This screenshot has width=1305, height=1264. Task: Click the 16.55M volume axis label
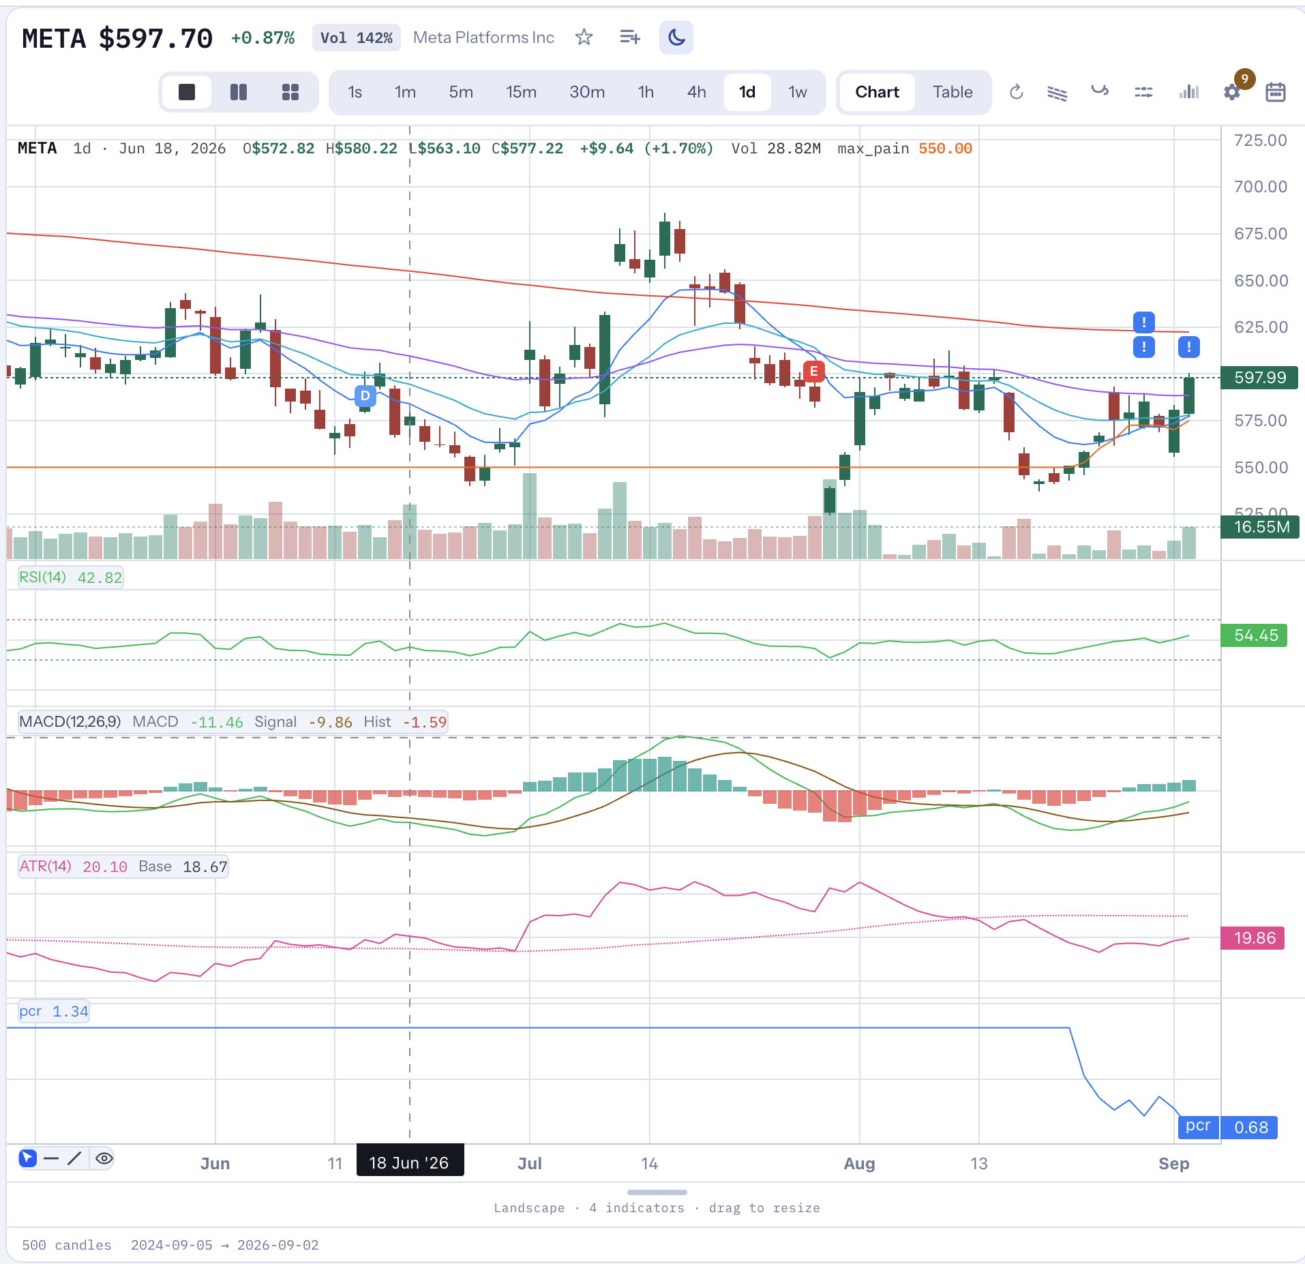point(1259,527)
